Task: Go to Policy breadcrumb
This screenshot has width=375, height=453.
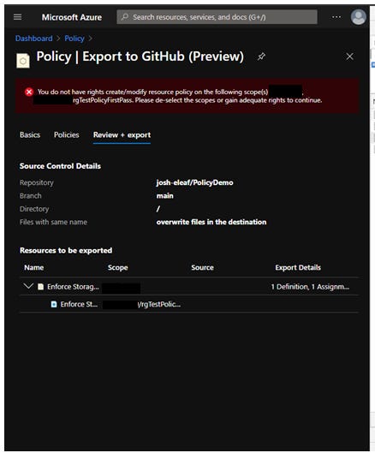Action: pyautogui.click(x=74, y=39)
